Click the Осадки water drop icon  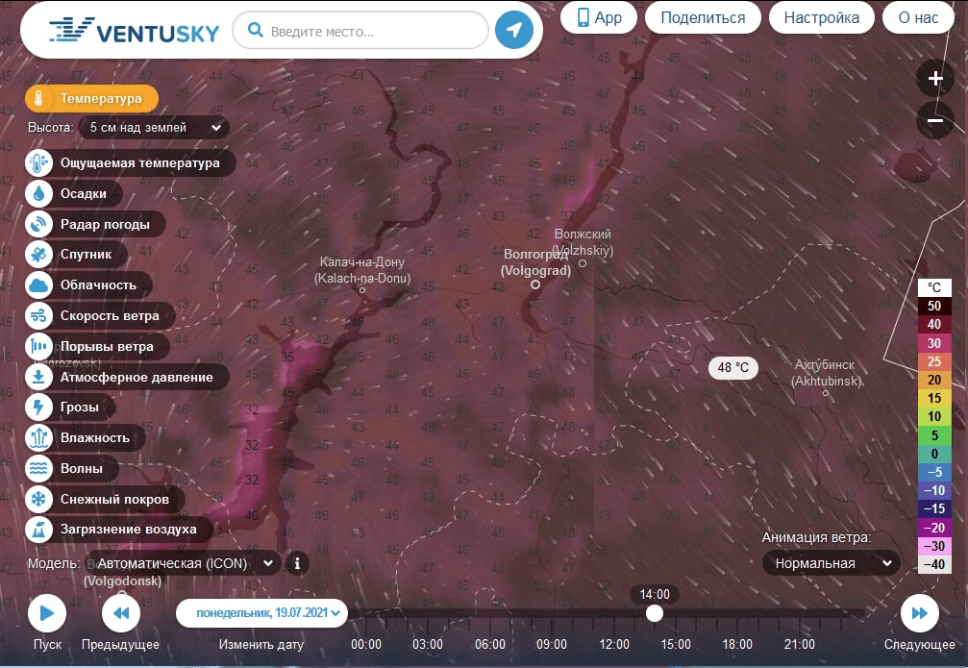click(x=38, y=193)
